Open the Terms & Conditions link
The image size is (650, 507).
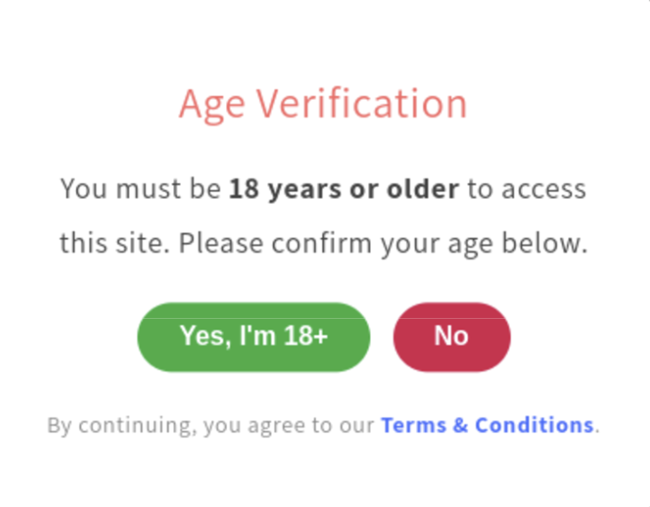[487, 425]
